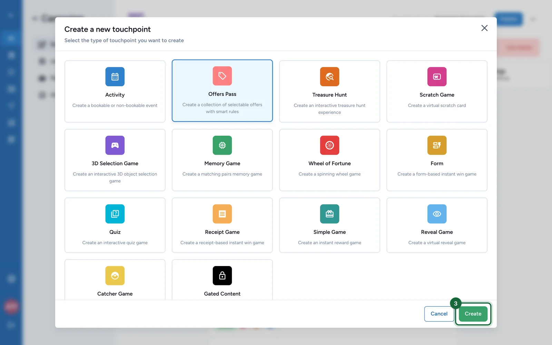This screenshot has height=345, width=552.
Task: Click the black Gated Content lock icon
Action: coord(222,276)
